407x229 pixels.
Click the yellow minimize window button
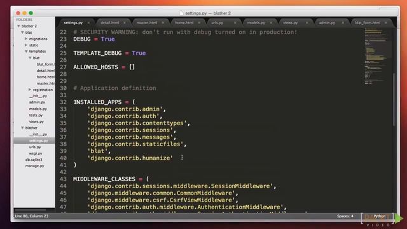point(24,13)
